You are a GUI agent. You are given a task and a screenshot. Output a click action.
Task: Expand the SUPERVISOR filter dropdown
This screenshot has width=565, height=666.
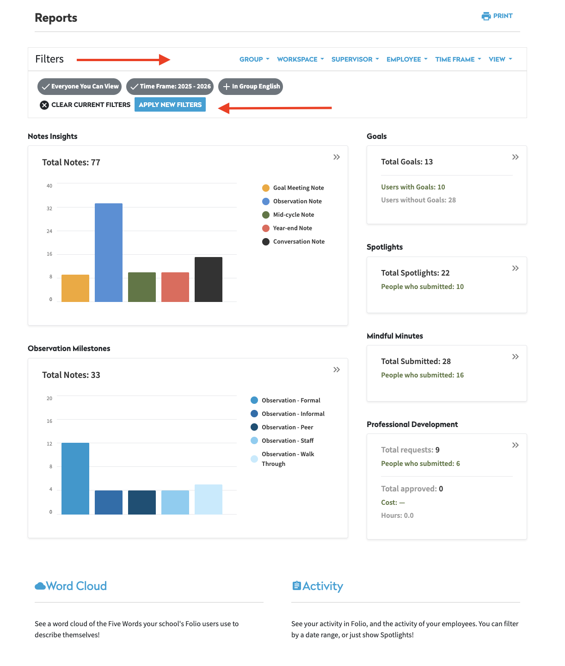coord(355,59)
